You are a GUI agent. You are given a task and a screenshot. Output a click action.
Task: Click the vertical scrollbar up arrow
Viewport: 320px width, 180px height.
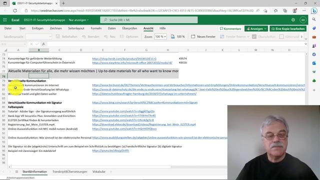306,54
